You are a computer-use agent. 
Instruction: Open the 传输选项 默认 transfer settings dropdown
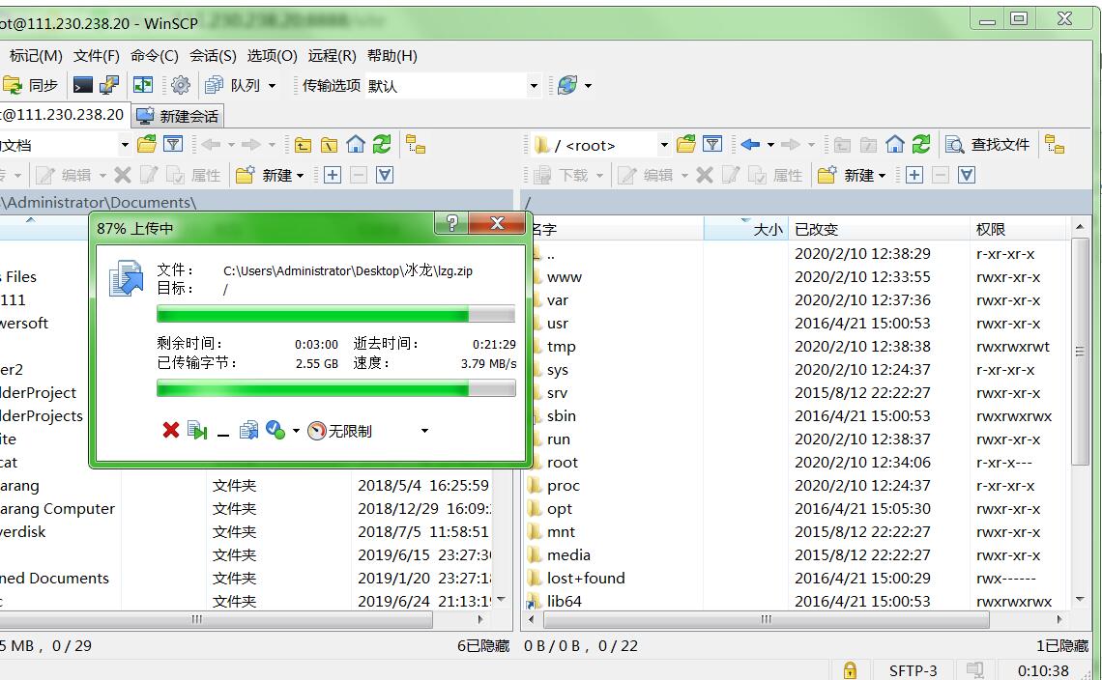coord(533,86)
